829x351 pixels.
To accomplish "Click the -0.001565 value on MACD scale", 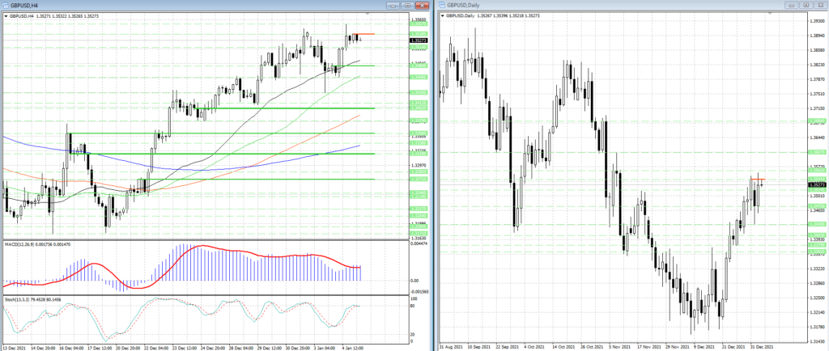I will (x=419, y=291).
